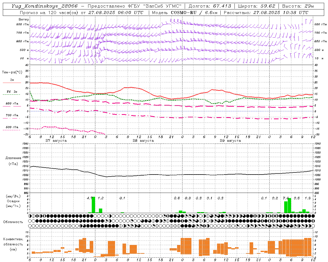Click the '1.2' precipitation value
This screenshot has height=262, width=328.
pos(101,198)
